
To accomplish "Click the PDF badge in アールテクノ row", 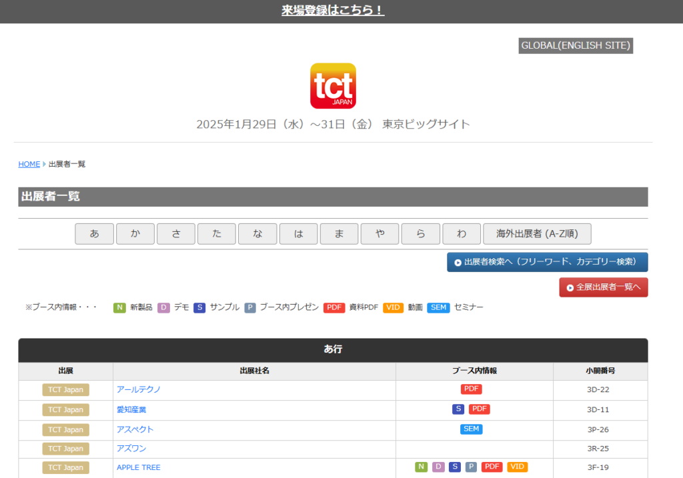I will [471, 389].
